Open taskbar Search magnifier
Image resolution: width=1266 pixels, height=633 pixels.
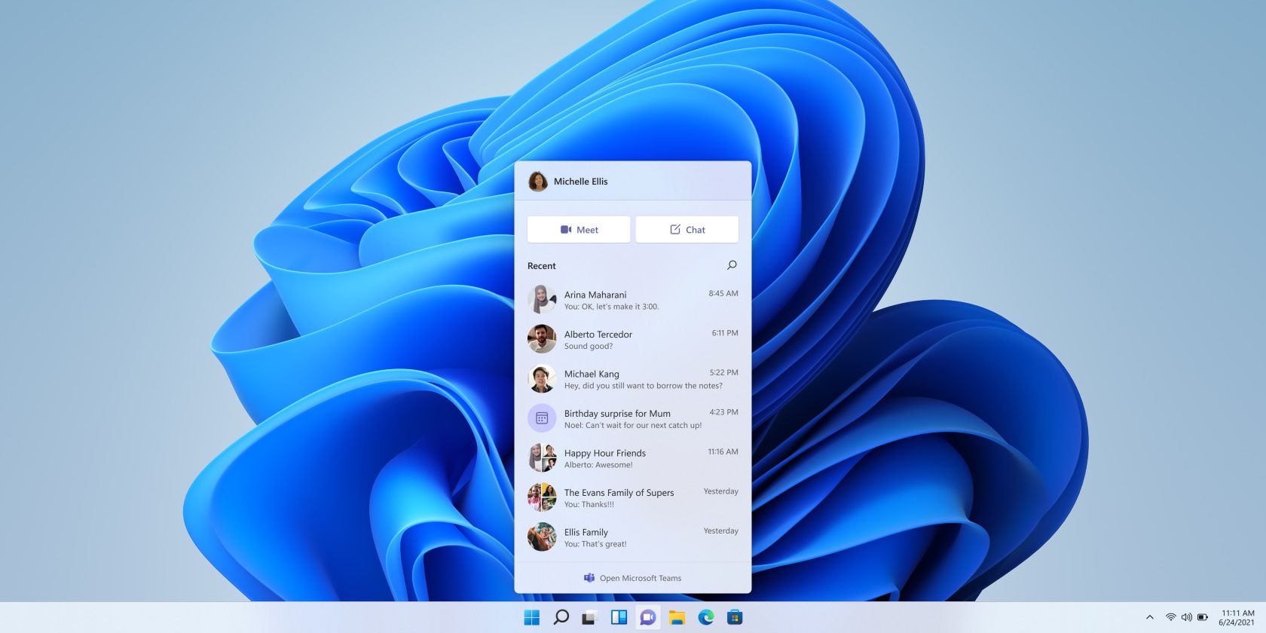561,618
